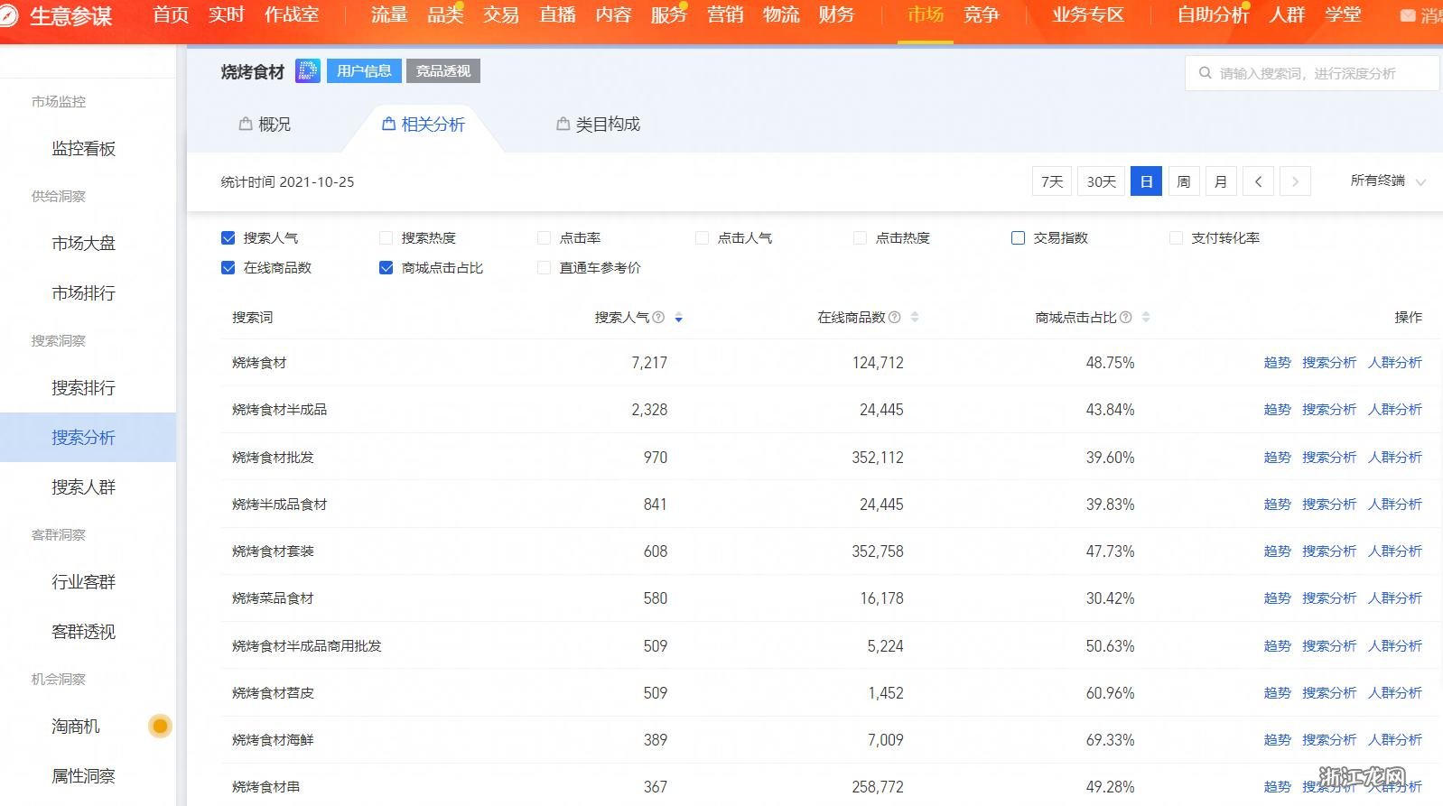This screenshot has width=1443, height=806.
Task: Click the search term 烧烤食材苔皮
Action: point(273,693)
